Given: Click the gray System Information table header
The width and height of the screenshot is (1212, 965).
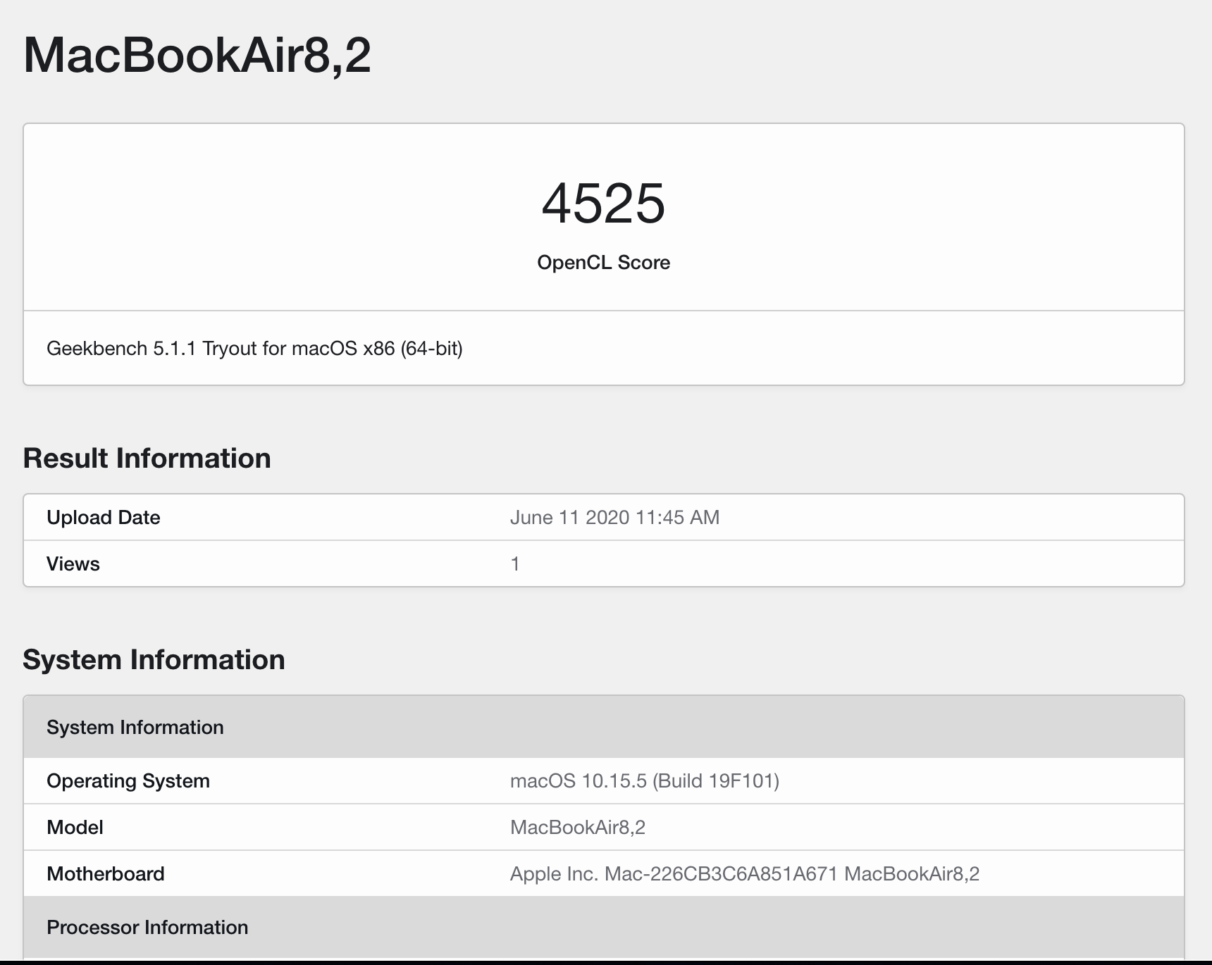Looking at the screenshot, I should tap(604, 727).
